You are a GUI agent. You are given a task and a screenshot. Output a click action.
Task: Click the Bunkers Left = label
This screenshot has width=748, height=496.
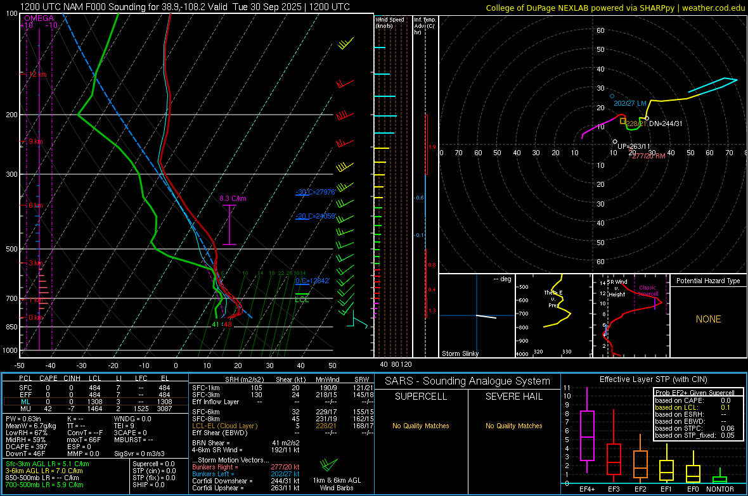214,474
